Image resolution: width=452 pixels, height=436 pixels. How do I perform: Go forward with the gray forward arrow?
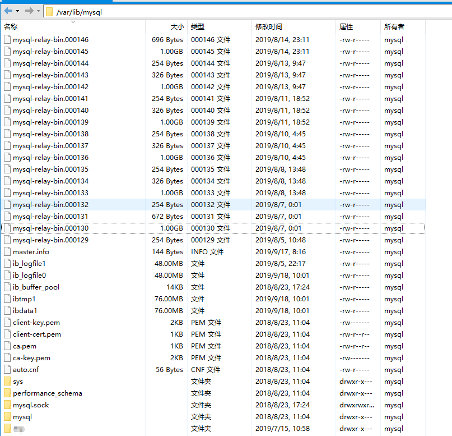tap(29, 11)
